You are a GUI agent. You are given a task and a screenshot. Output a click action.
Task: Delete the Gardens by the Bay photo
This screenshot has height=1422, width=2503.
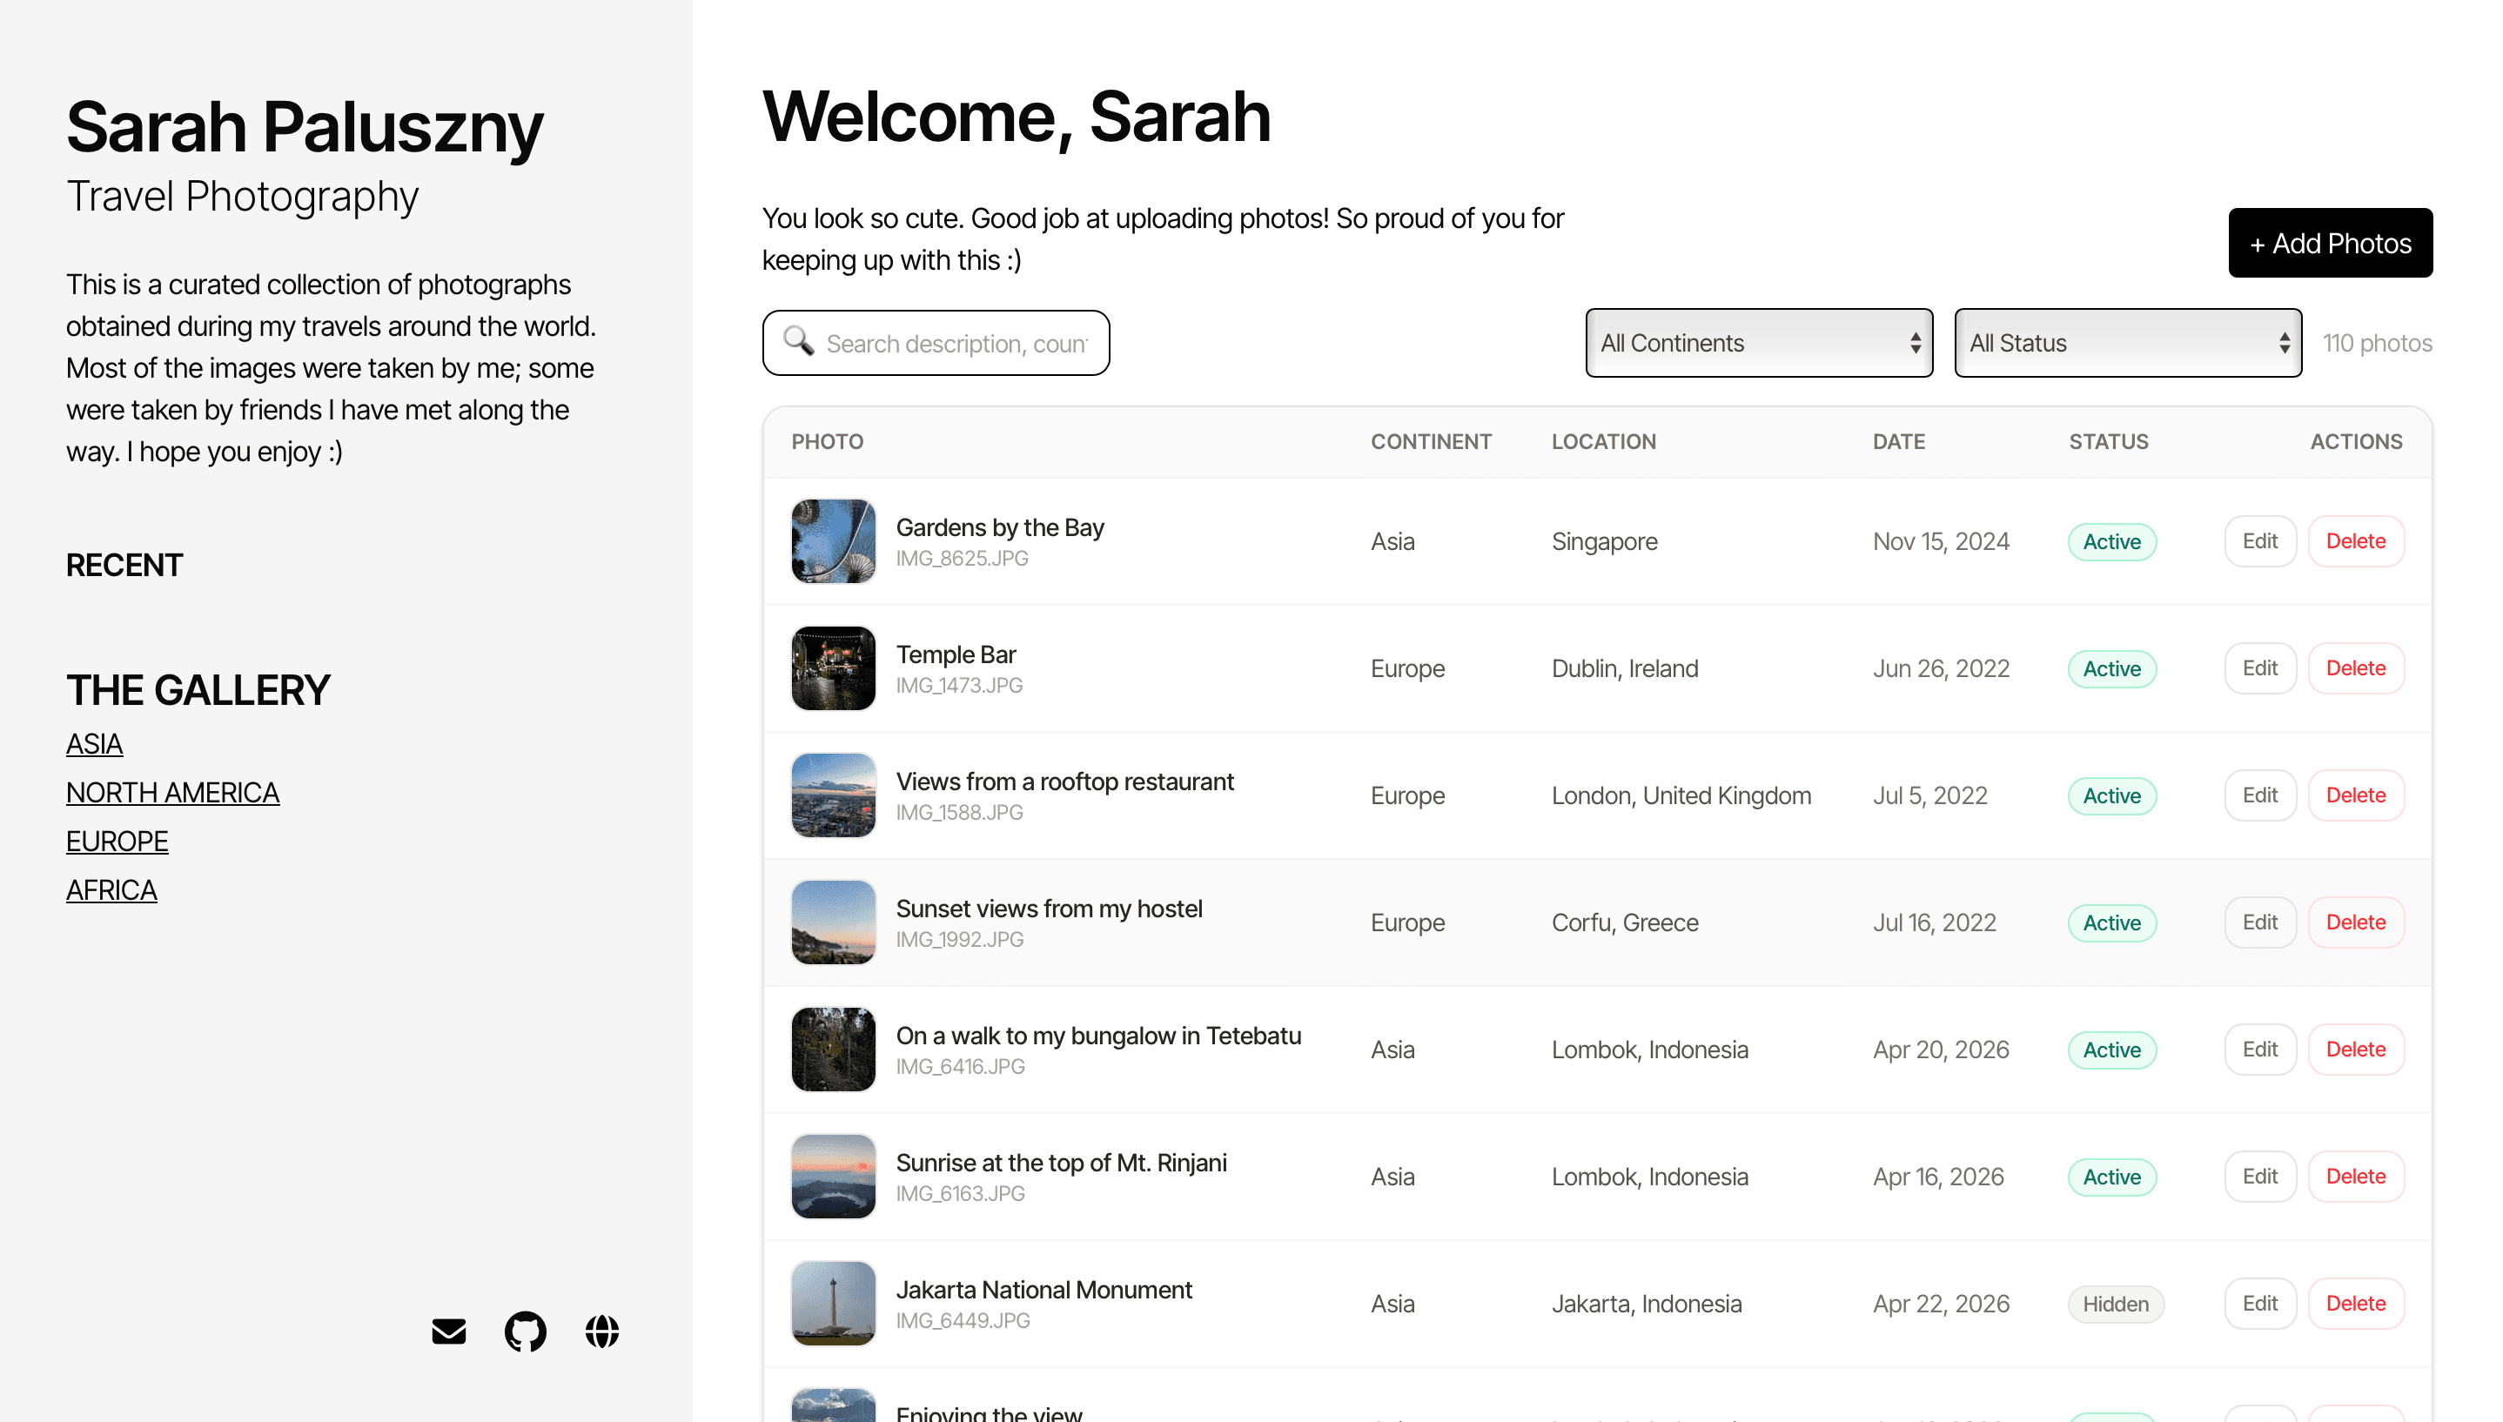click(2356, 541)
